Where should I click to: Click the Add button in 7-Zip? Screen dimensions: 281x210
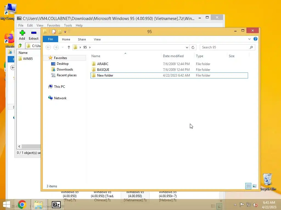point(22,35)
